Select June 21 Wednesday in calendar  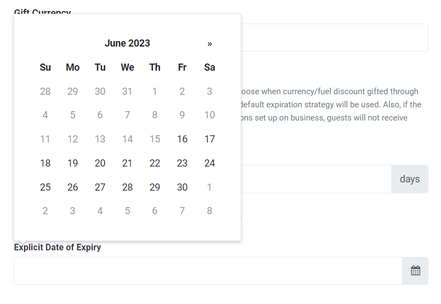[x=128, y=163]
